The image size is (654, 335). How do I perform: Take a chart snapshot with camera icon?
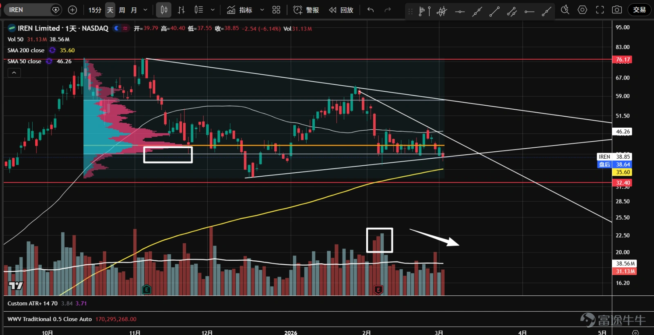(x=617, y=10)
